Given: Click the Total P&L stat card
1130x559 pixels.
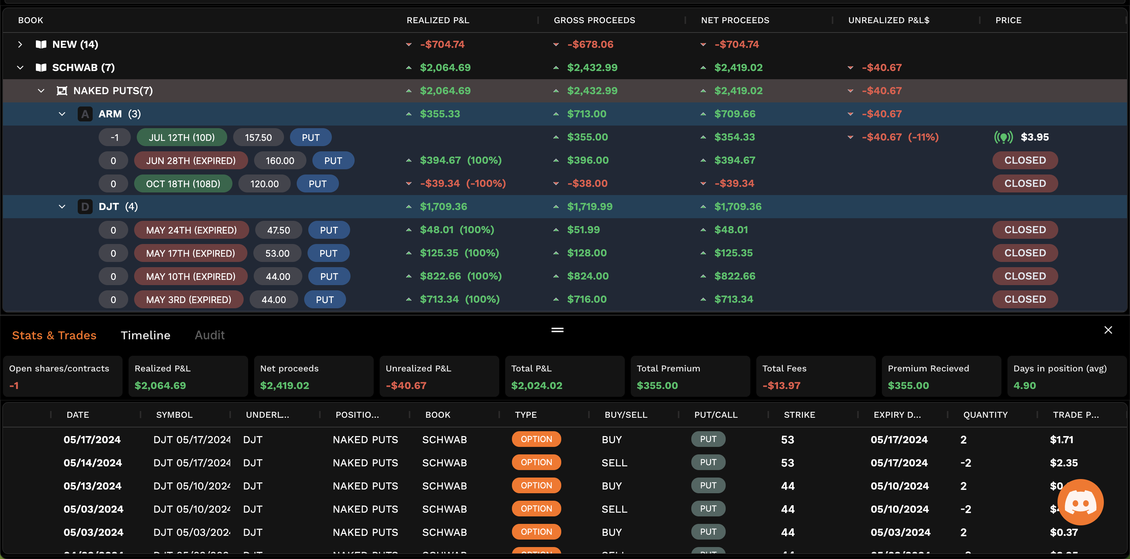Looking at the screenshot, I should [x=565, y=377].
